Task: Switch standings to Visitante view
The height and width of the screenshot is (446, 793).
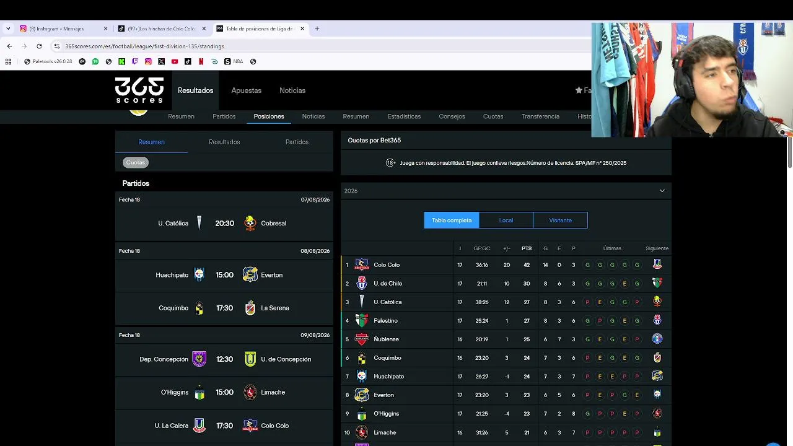Action: 561,221
